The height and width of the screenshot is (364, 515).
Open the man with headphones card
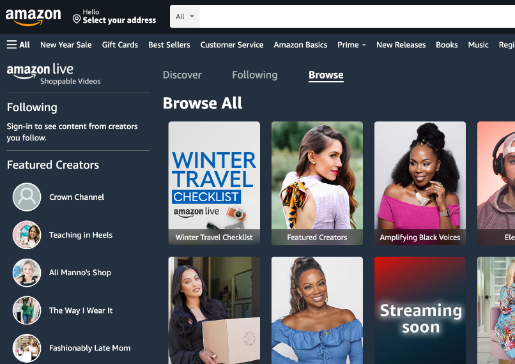[496, 183]
